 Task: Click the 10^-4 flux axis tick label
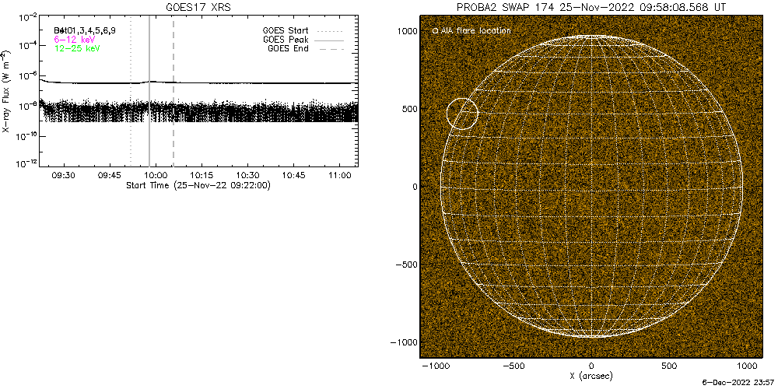[27, 46]
